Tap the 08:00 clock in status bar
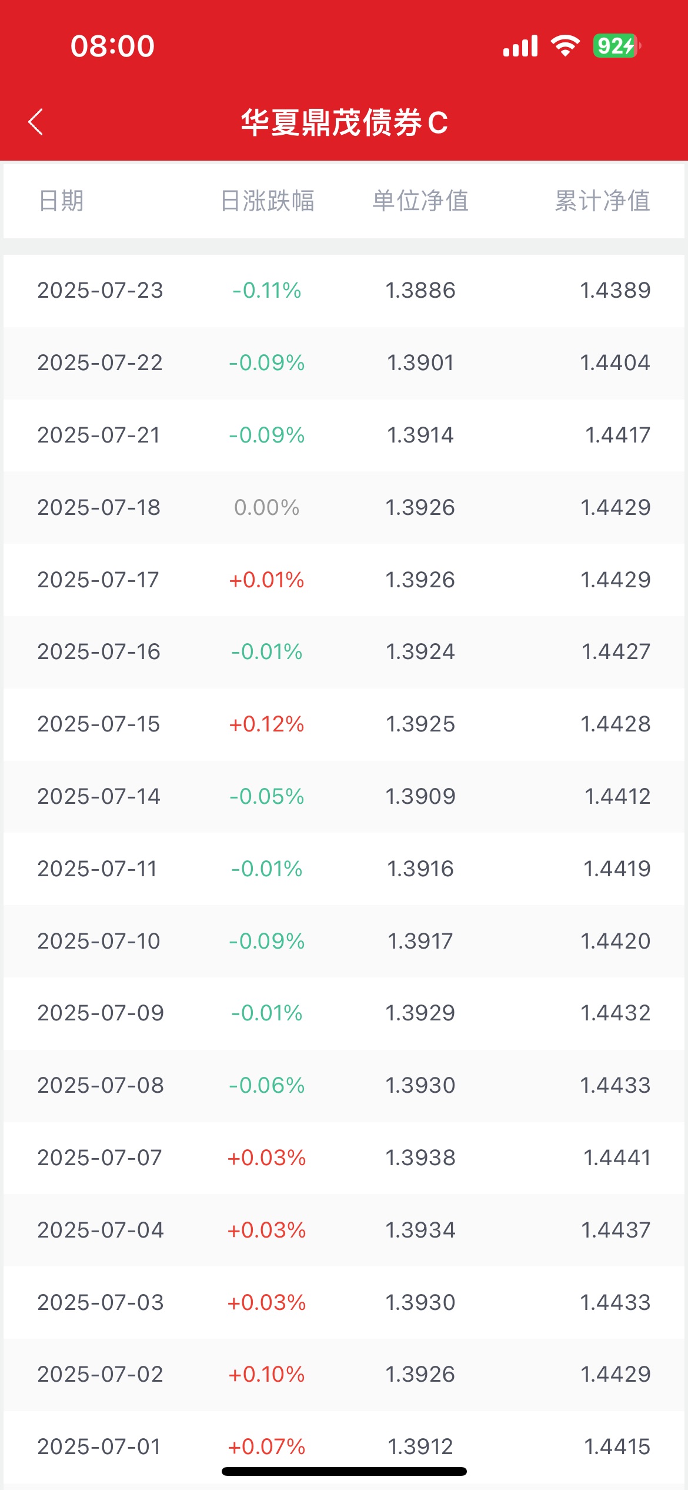Screen dimensions: 688x1490 pyautogui.click(x=112, y=46)
